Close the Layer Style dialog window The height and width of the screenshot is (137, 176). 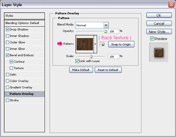(x=172, y=4)
